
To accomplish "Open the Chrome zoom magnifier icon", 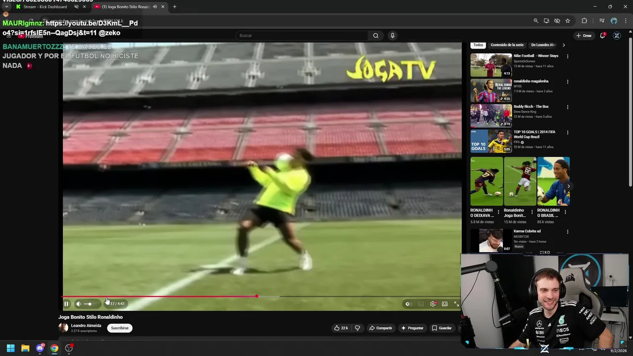I will (x=536, y=21).
